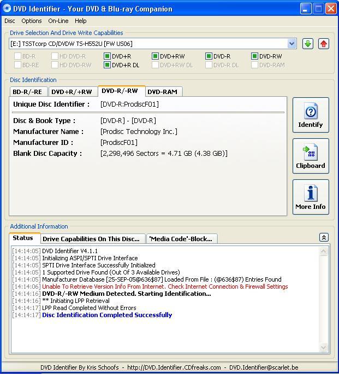The width and height of the screenshot is (339, 374).
Task: Click the Disc & Book Type value
Action: 128,121
